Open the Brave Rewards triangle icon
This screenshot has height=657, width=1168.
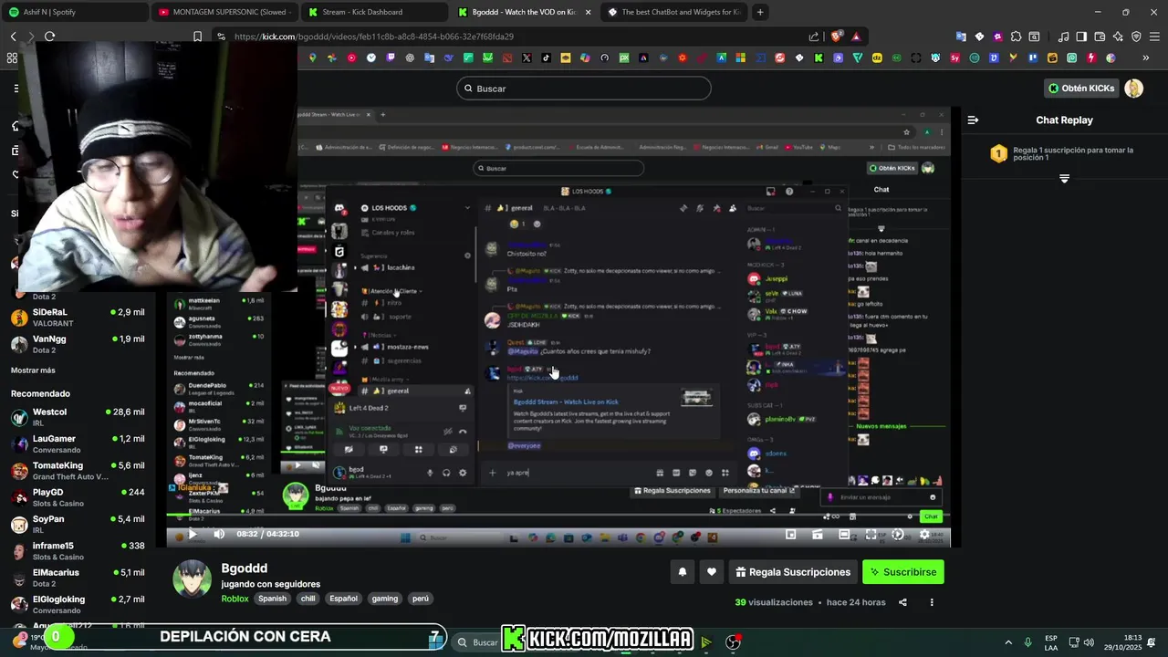tap(856, 36)
